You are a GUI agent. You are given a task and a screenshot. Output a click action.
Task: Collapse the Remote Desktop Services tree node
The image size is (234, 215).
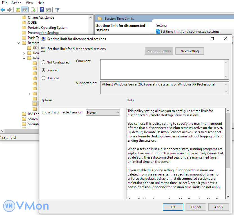[x=19, y=43]
